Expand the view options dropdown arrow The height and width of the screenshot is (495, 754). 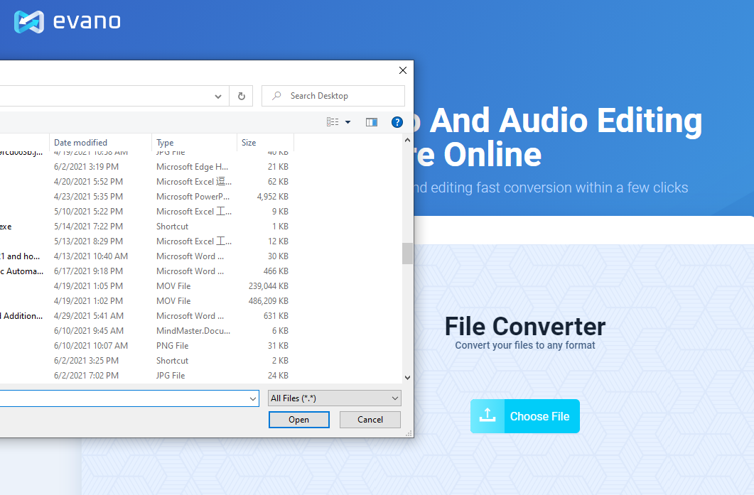(x=348, y=122)
